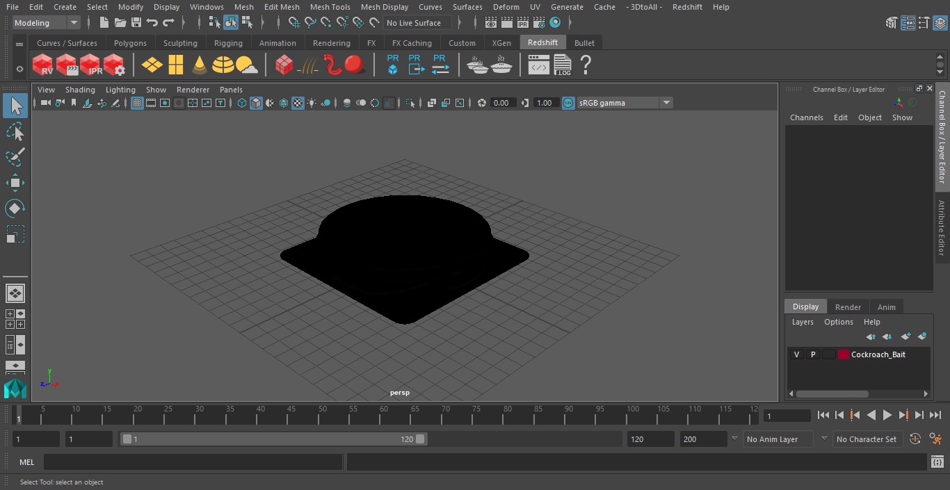Screen dimensions: 950x490
Task: Choose the Scale tool
Action: 15,234
